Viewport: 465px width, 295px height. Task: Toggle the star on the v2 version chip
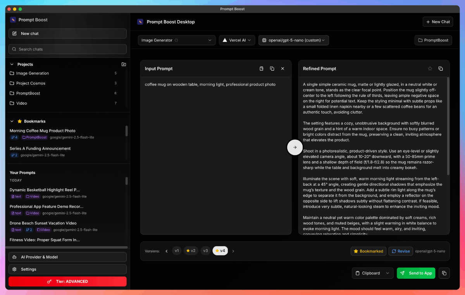(x=188, y=251)
